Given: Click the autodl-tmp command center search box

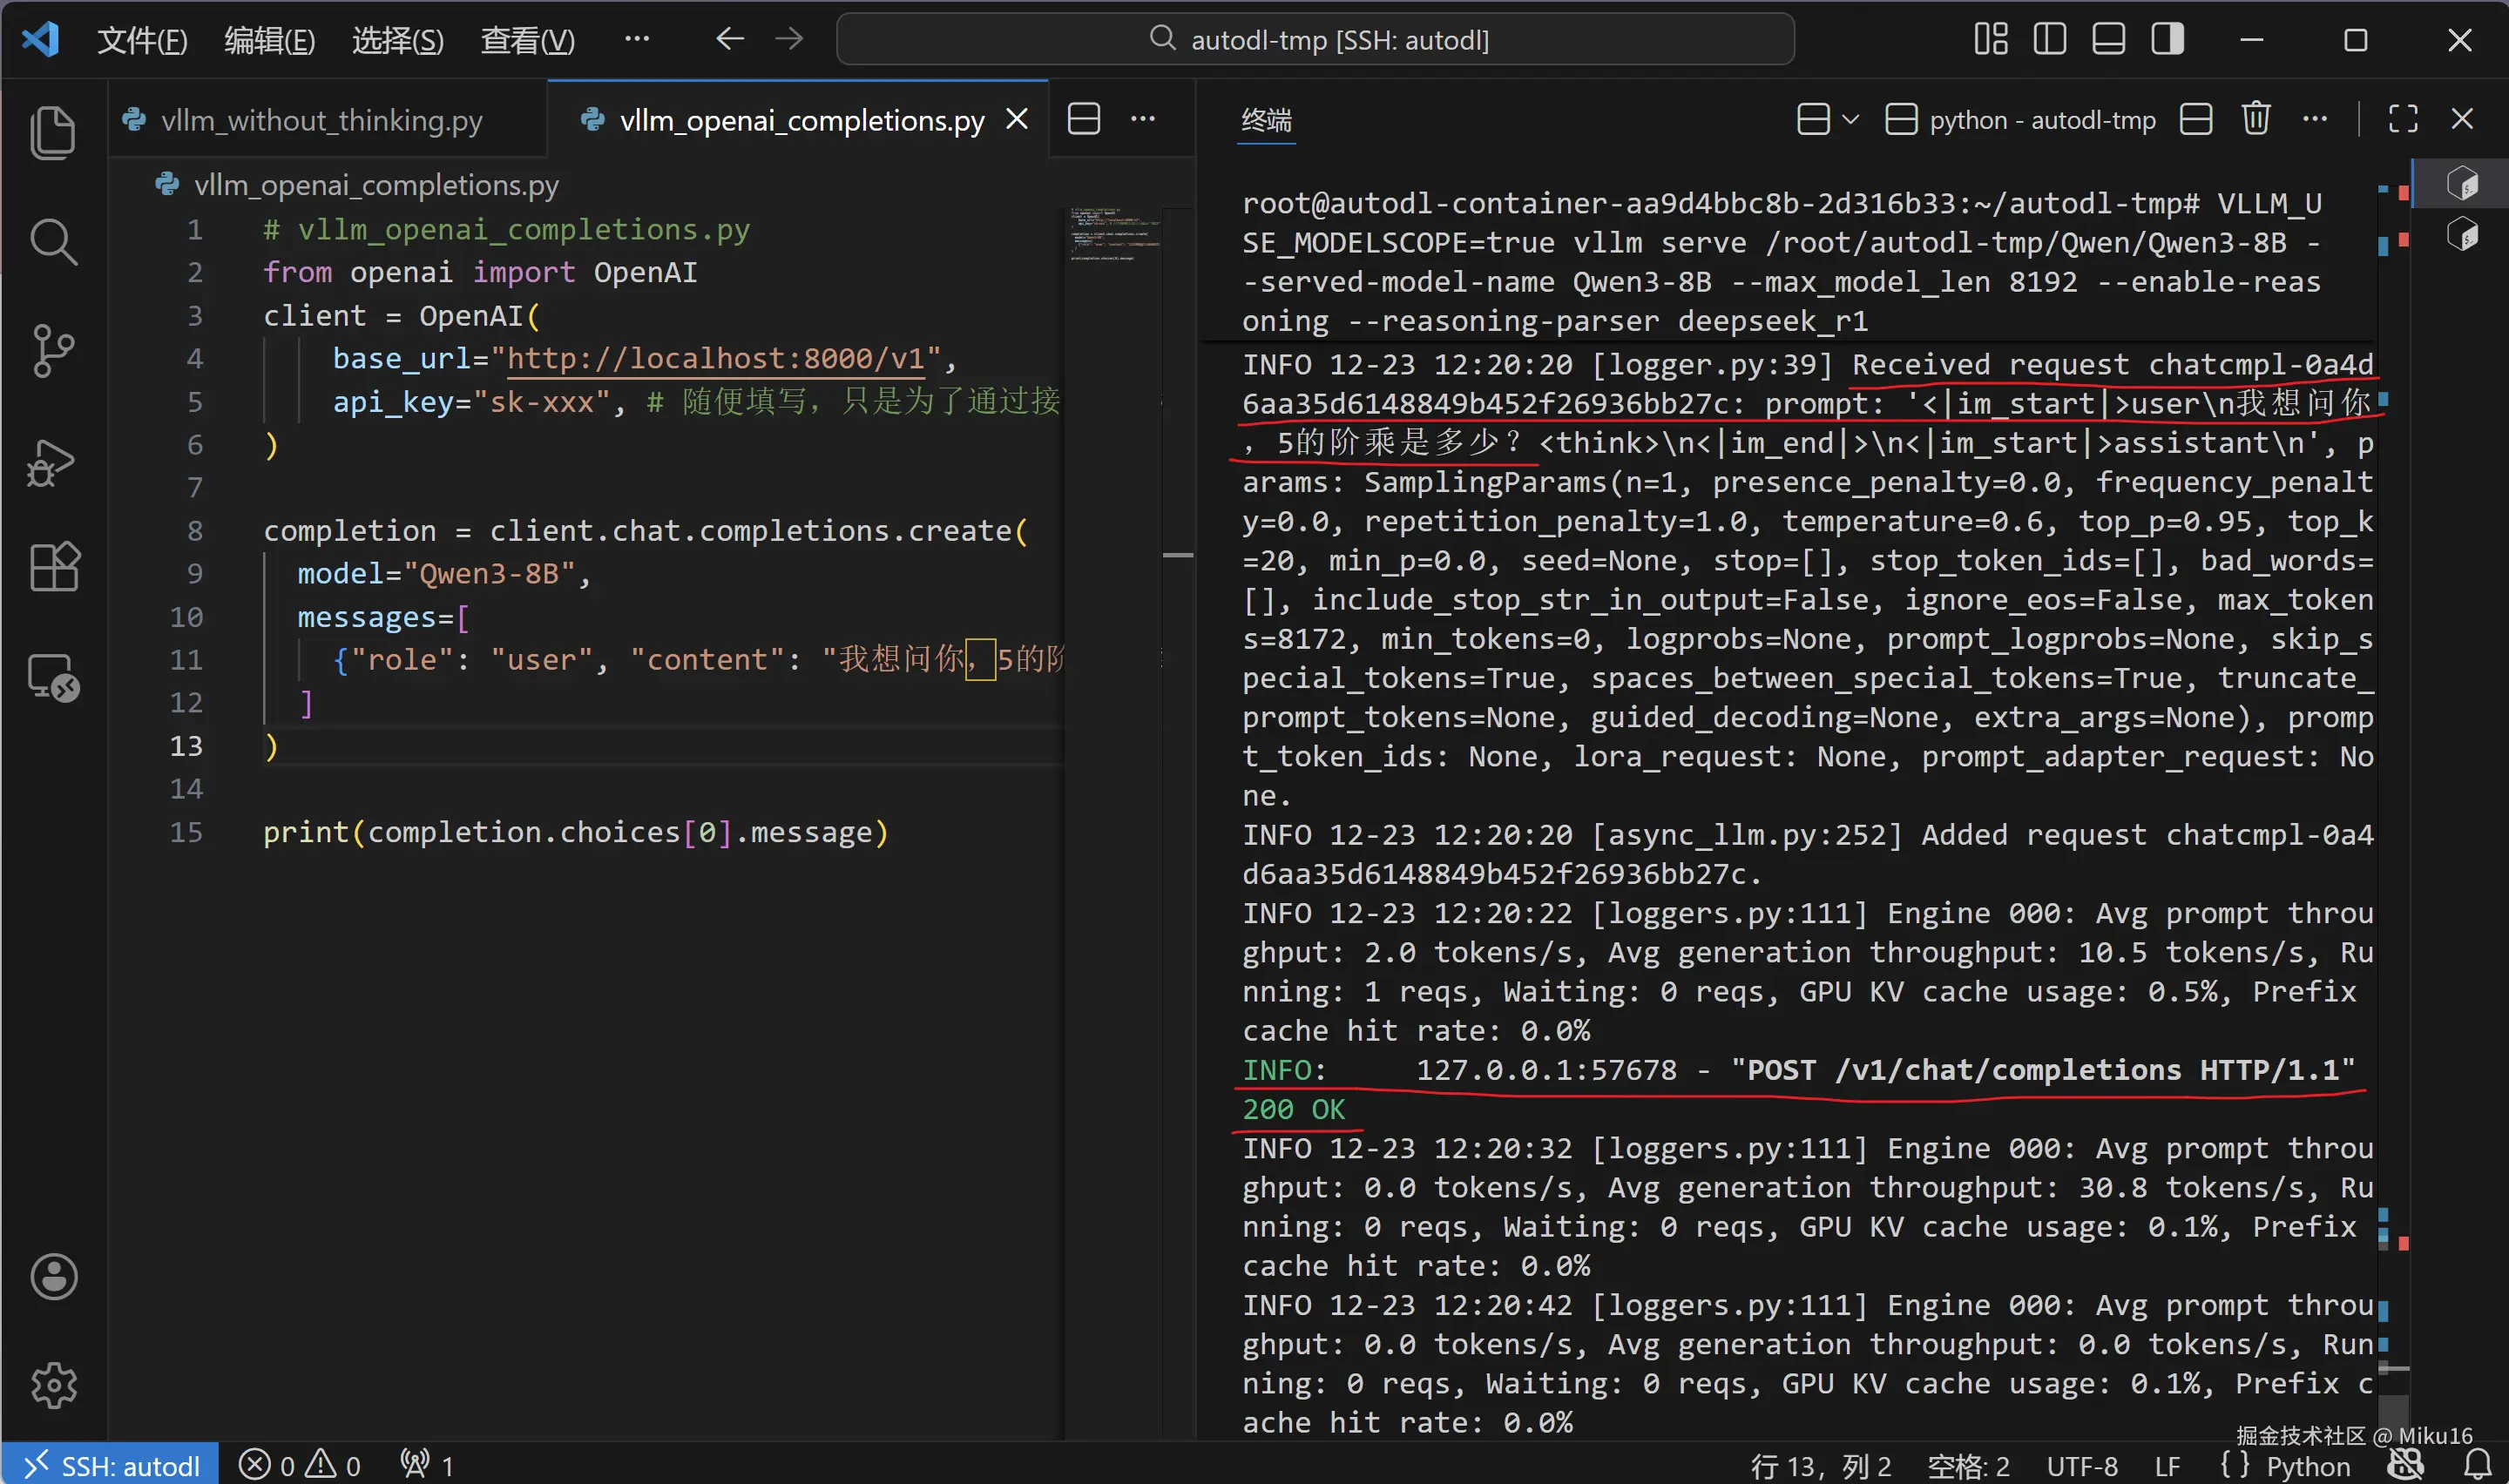Looking at the screenshot, I should [1315, 40].
